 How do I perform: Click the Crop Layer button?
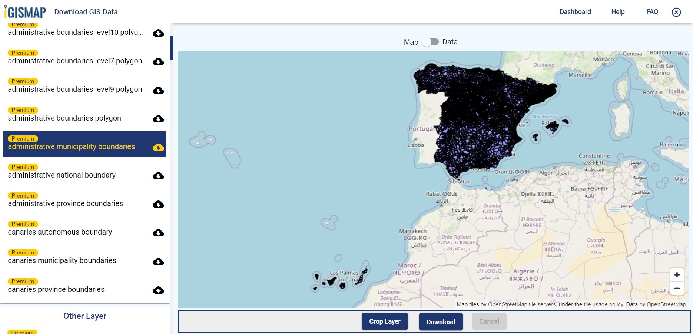coord(385,321)
